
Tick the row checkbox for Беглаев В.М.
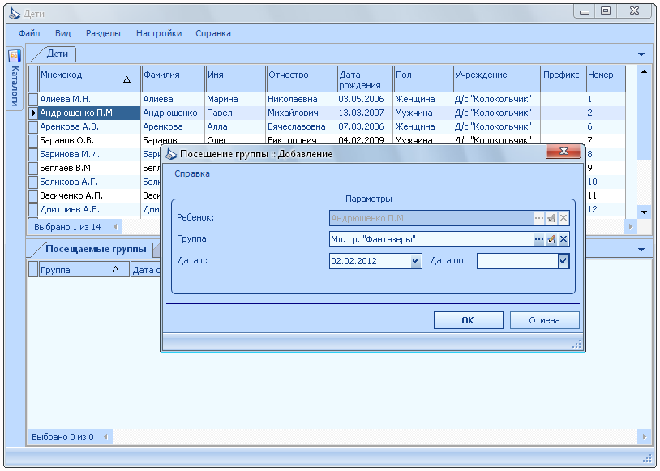pos(33,168)
